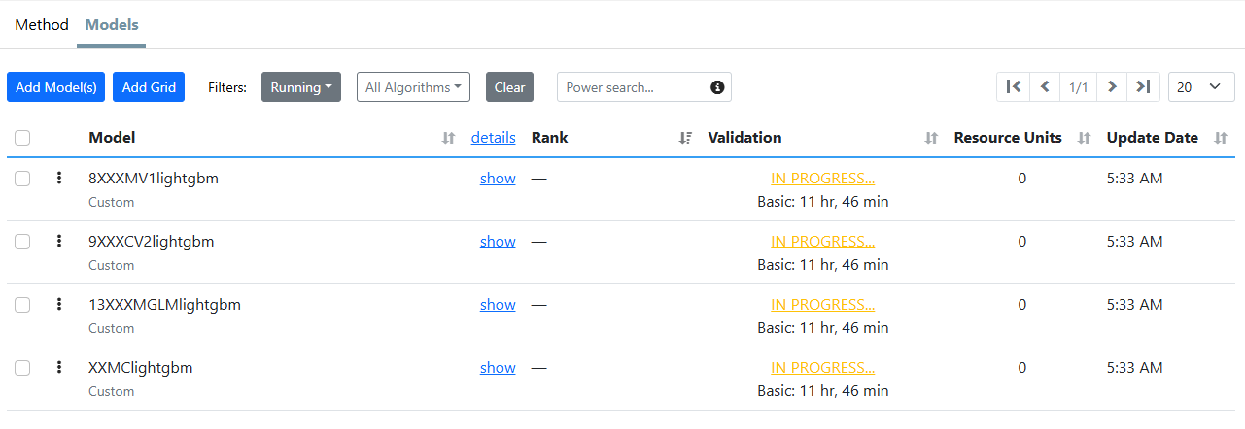Open kebab menu for 8XXXMV1lightgbm
The width and height of the screenshot is (1245, 429).
click(x=59, y=179)
